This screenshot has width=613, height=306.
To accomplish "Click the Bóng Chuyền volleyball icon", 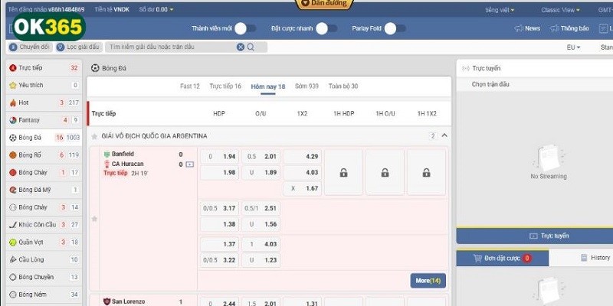I will [x=13, y=277].
